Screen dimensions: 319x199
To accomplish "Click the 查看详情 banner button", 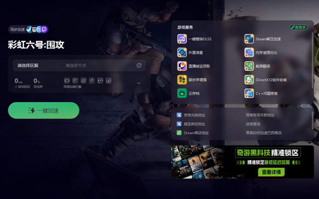I will tap(271, 172).
